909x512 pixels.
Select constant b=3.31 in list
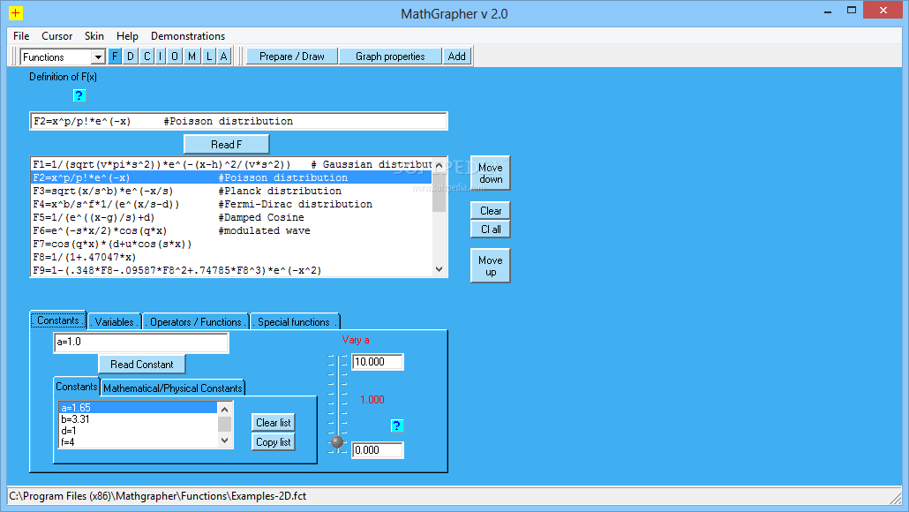pos(138,419)
